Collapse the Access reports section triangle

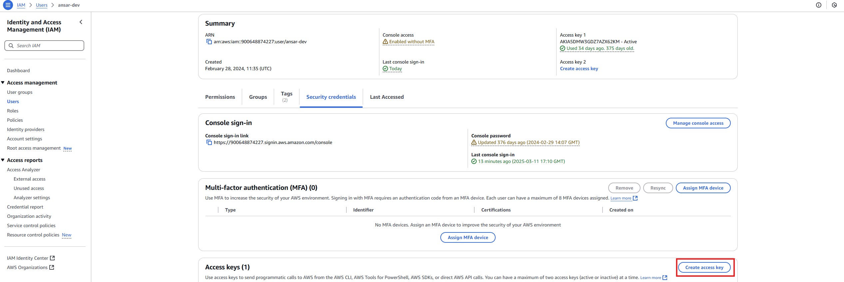(x=3, y=160)
